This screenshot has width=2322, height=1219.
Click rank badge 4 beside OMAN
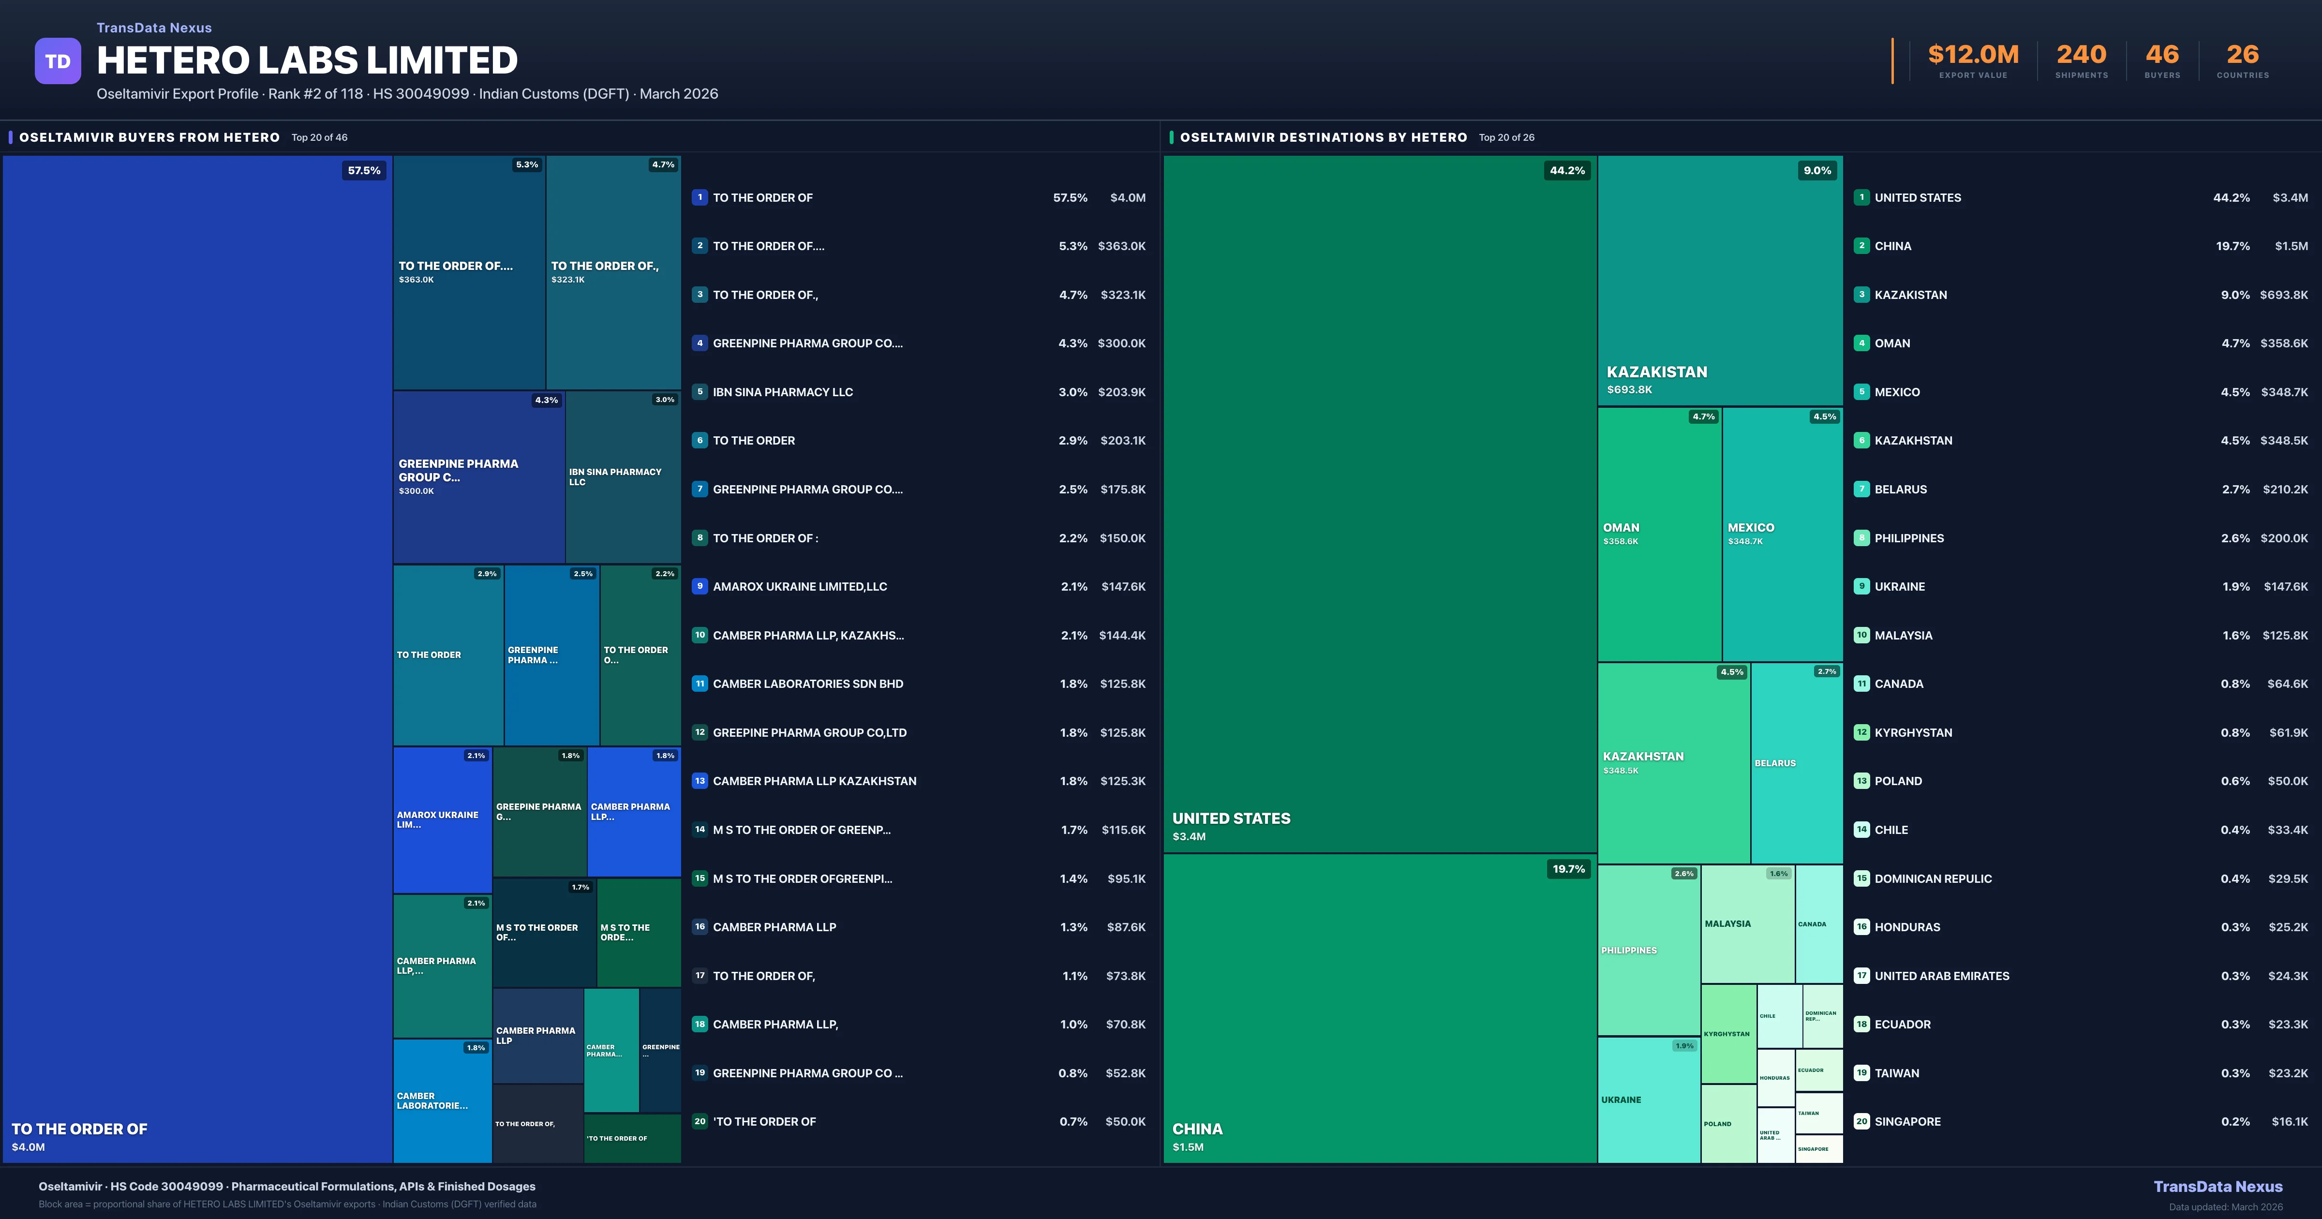pyautogui.click(x=1861, y=343)
